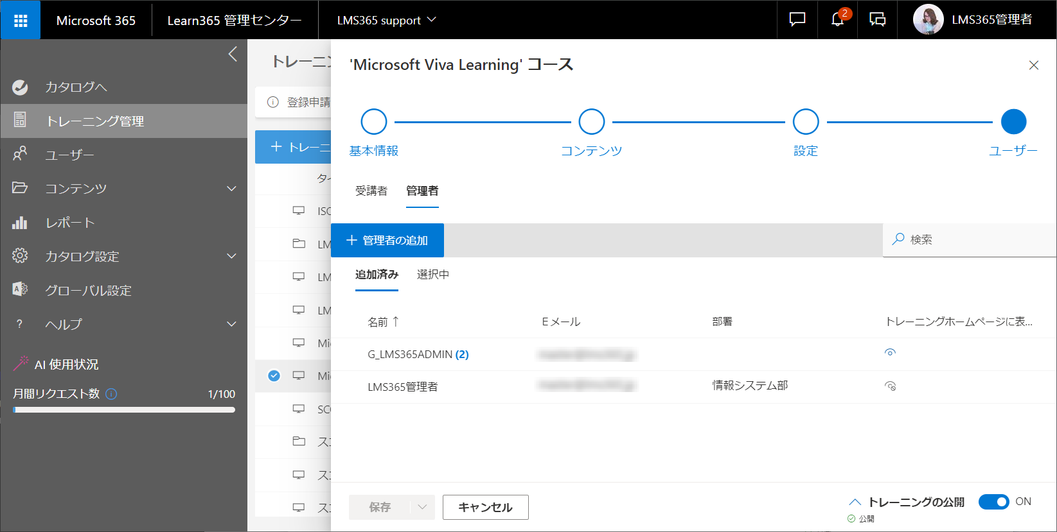Click the AI 使用状況 magic wand icon

[21, 363]
